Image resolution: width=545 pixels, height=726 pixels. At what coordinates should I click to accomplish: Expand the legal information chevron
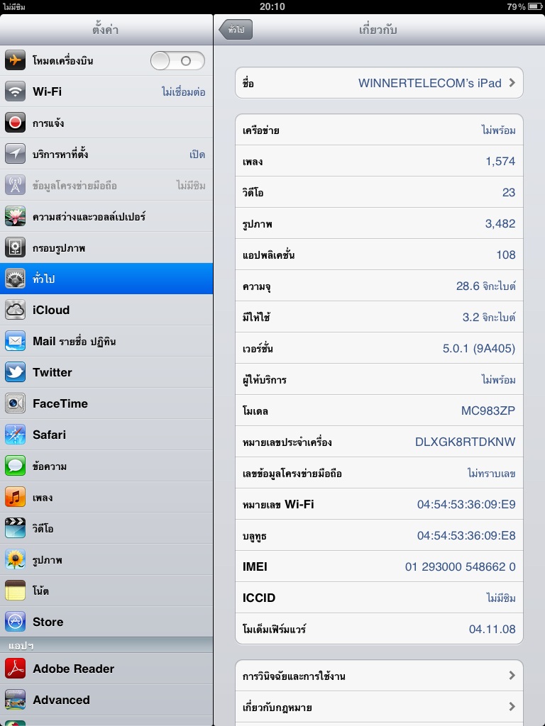point(512,707)
